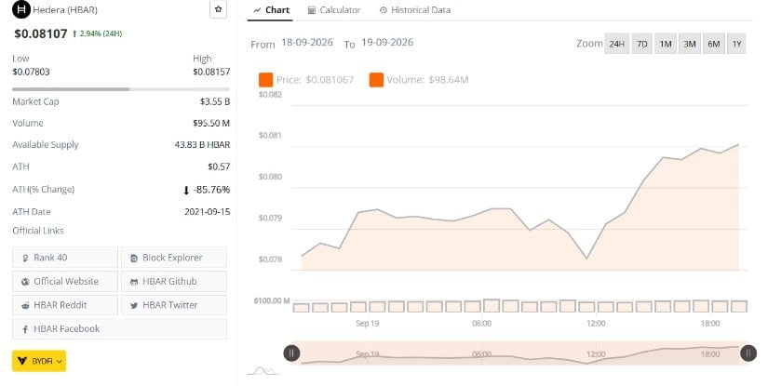
Task: Open the HBAR Facebook link
Action: 119,328
